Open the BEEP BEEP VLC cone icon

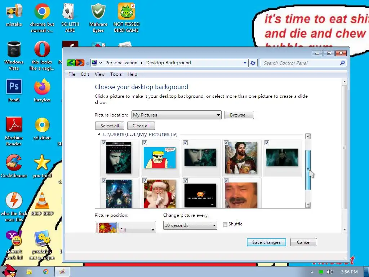[42, 204]
